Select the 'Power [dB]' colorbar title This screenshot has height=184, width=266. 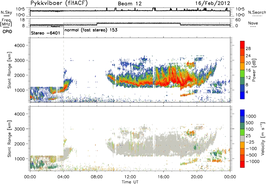pyautogui.click(x=254, y=70)
